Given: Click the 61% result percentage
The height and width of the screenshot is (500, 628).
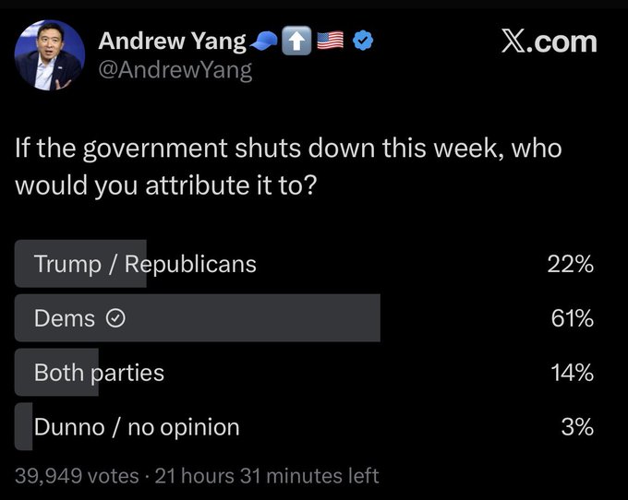Looking at the screenshot, I should 570,319.
